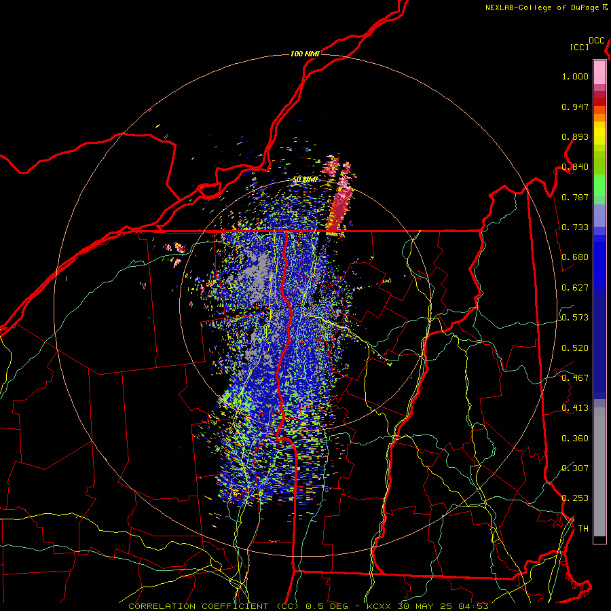
Task: Click the 0.787 color scale value
Action: coord(575,197)
